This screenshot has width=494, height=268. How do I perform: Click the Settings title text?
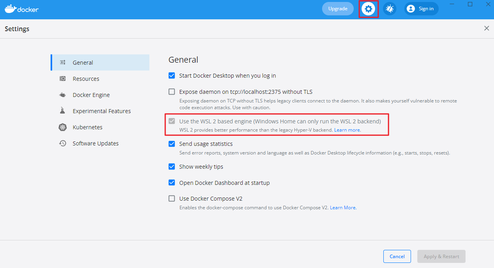tap(17, 29)
